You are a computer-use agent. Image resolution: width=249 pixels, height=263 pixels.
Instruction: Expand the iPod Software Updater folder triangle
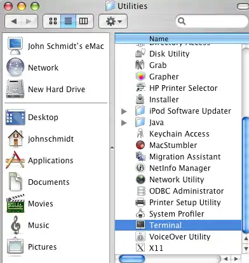pos(124,111)
